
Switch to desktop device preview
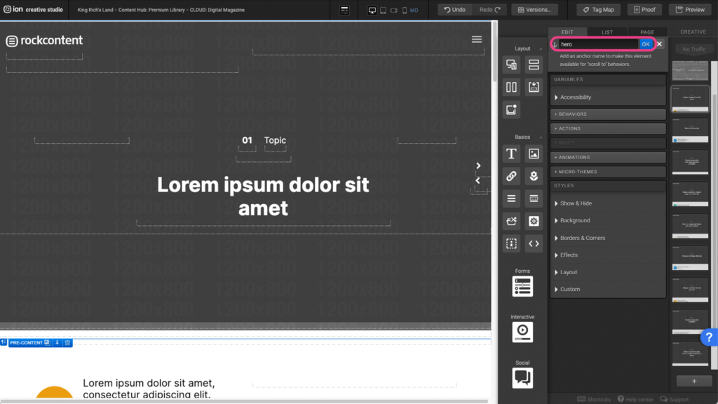click(372, 10)
